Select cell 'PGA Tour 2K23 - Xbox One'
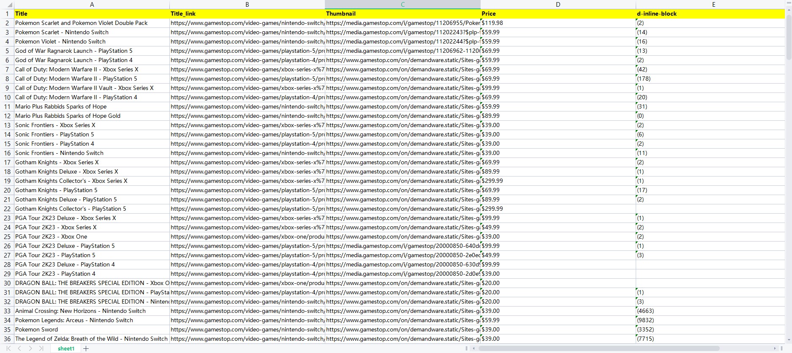Screen dimensions: 792x353 tap(92, 236)
